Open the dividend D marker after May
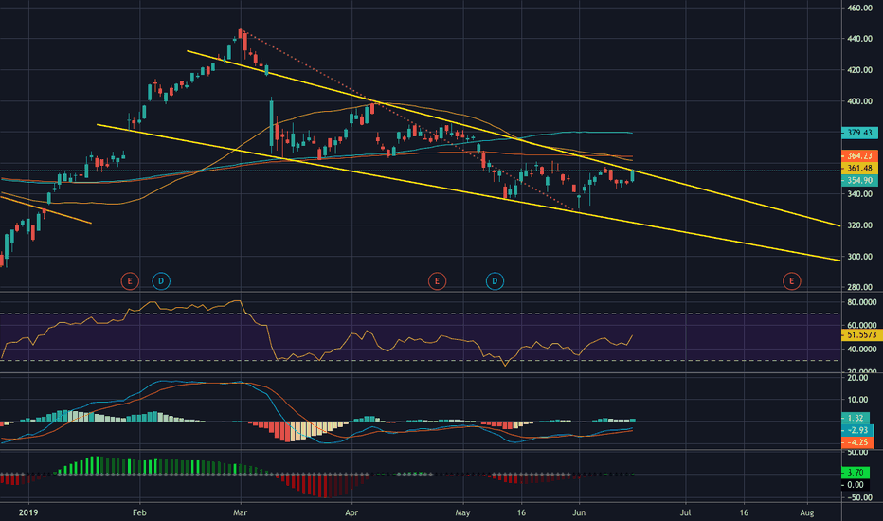This screenshot has width=883, height=521. [x=495, y=280]
